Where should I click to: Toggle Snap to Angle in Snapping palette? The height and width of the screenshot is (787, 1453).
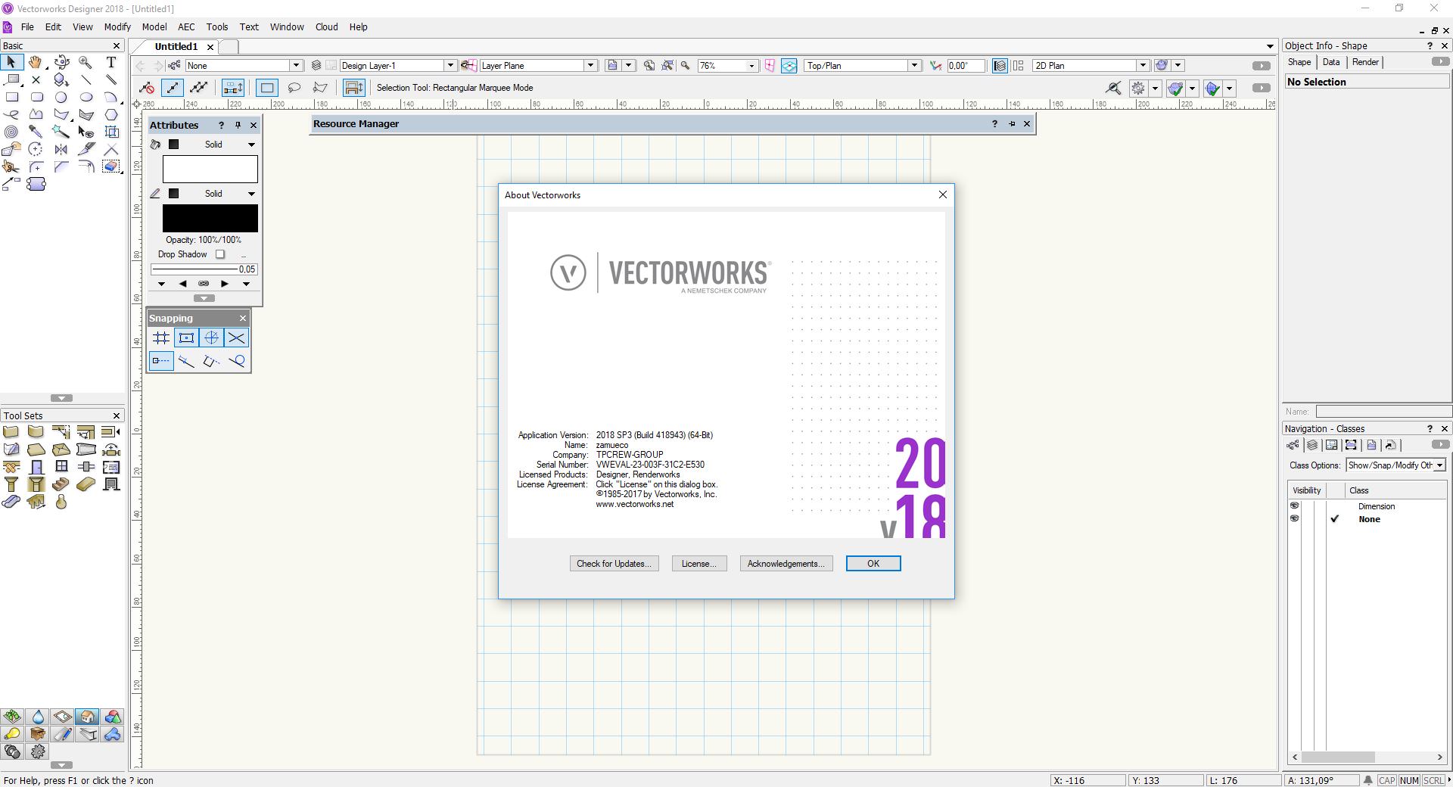(211, 338)
